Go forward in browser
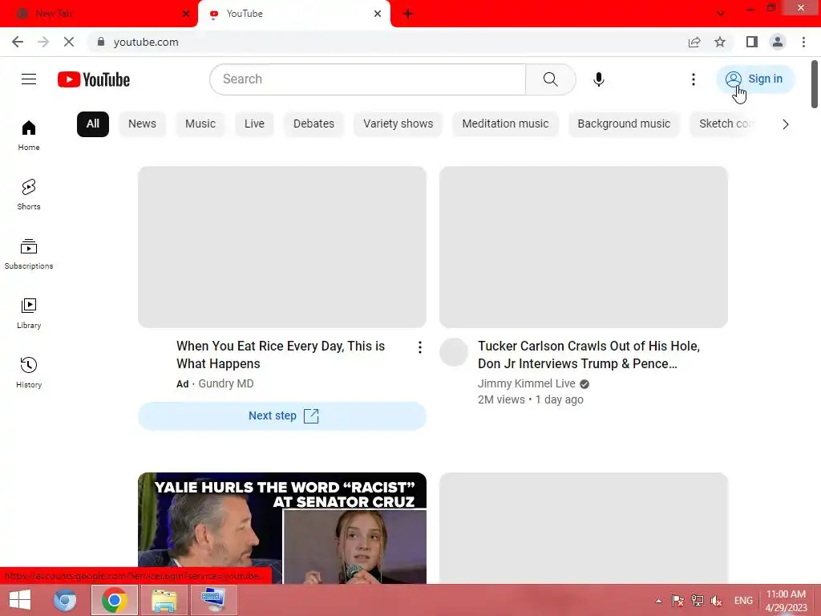Screen dimensions: 821x616 [x=43, y=42]
